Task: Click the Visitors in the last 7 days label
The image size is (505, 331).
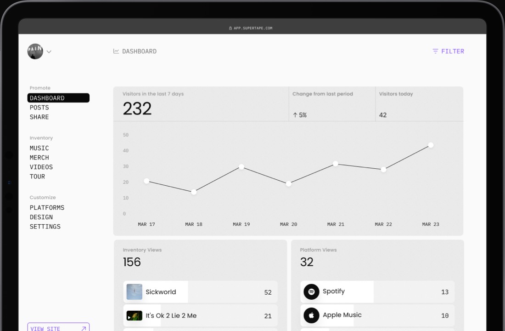Action: [x=153, y=94]
